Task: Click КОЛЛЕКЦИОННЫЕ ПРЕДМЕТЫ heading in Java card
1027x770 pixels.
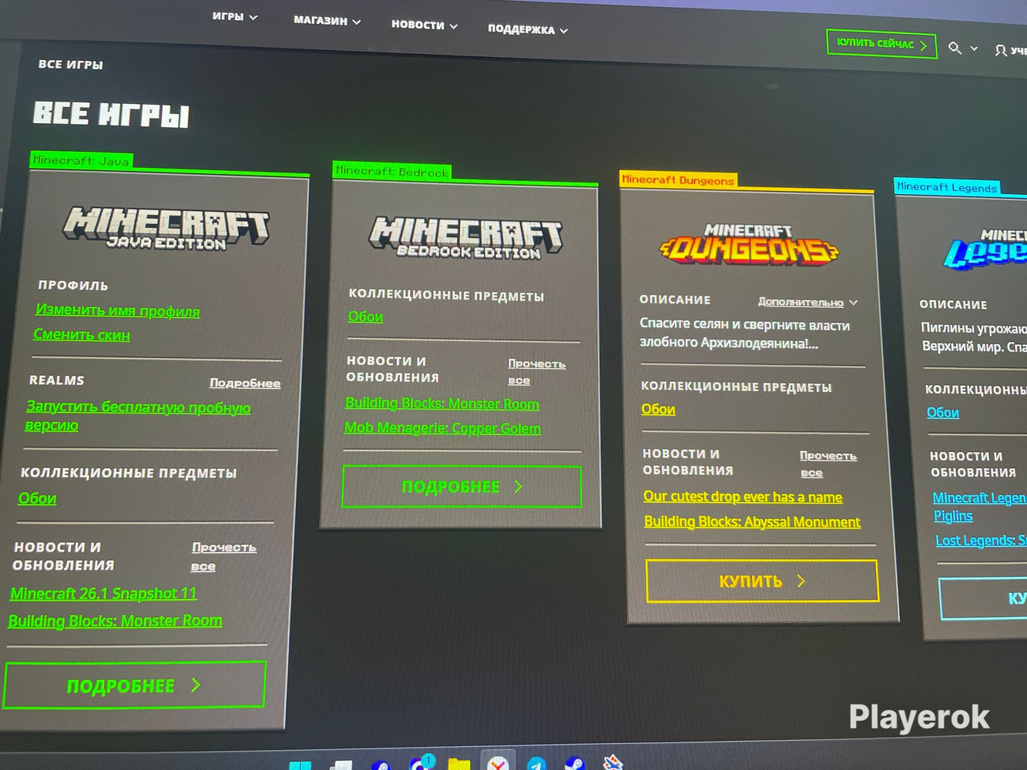Action: pyautogui.click(x=129, y=473)
